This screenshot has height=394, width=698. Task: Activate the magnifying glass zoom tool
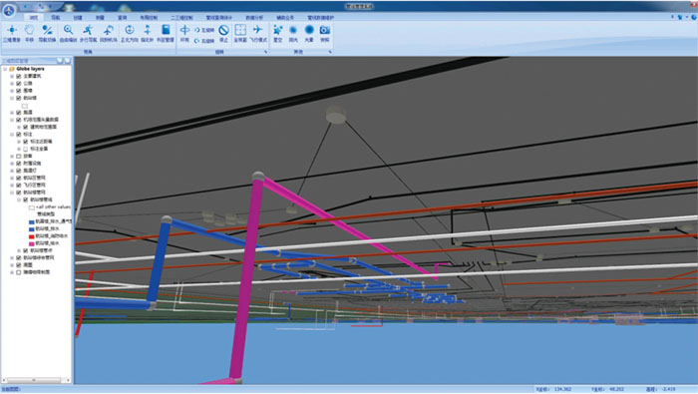pyautogui.click(x=68, y=33)
